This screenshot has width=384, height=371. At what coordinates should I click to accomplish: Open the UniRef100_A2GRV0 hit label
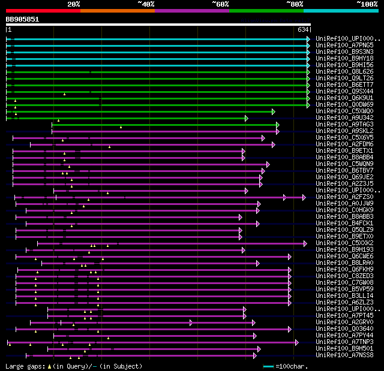pos(344,322)
